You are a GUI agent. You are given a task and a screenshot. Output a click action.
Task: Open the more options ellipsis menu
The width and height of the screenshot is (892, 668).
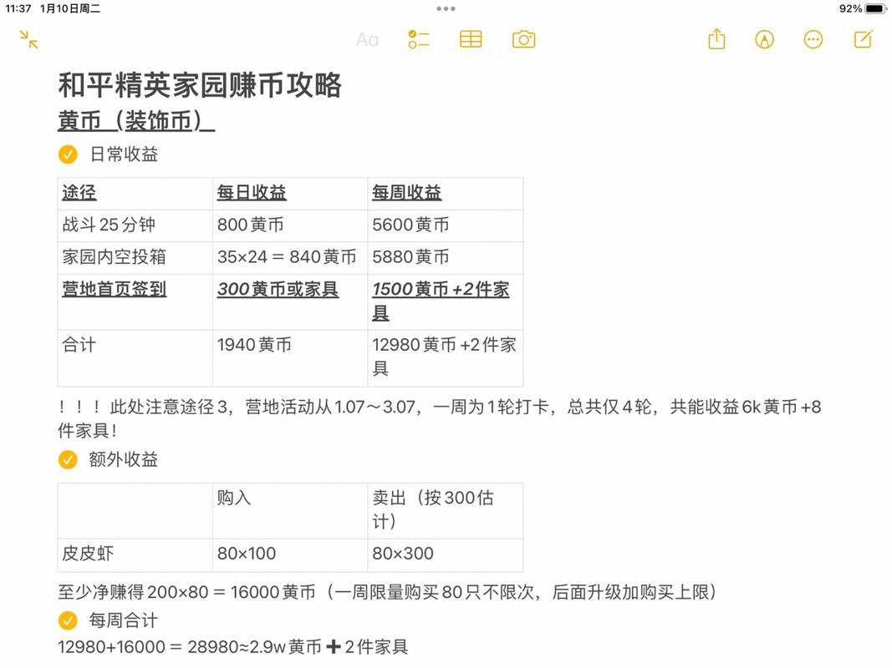(x=813, y=39)
